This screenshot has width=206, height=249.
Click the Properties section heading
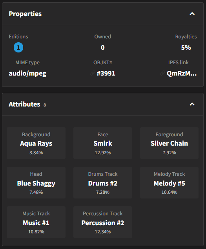click(x=25, y=14)
